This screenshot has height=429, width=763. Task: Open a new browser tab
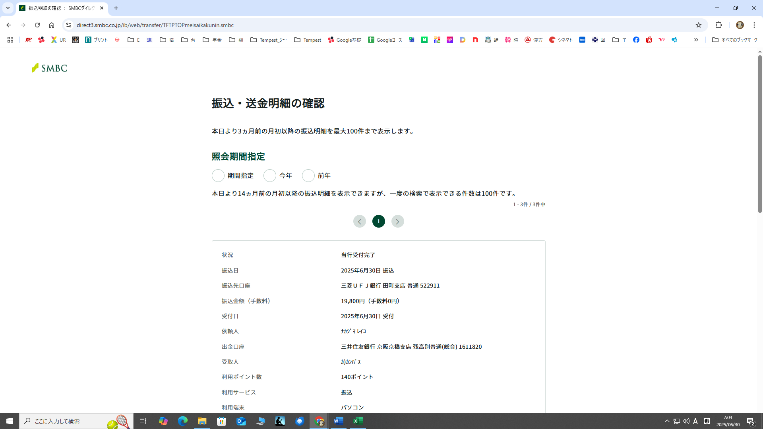click(x=116, y=8)
